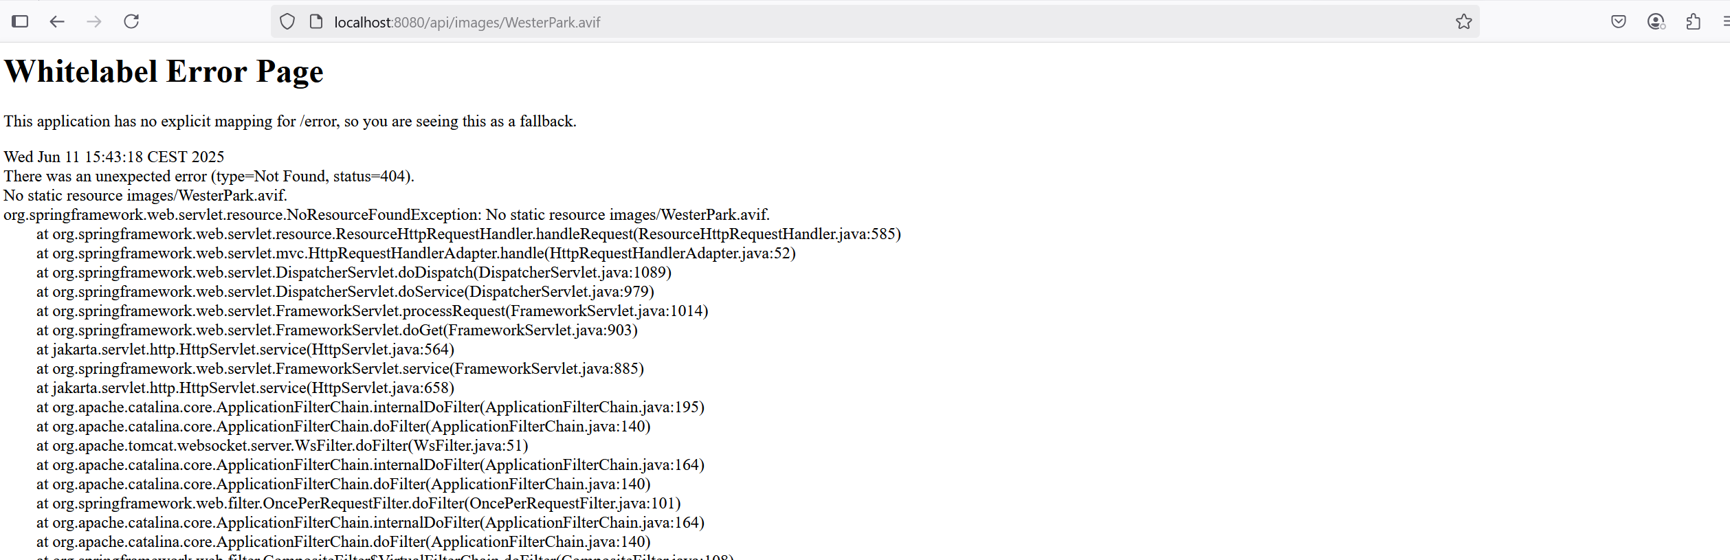
Task: Toggle the Firefox sidebar button
Action: coord(21,21)
